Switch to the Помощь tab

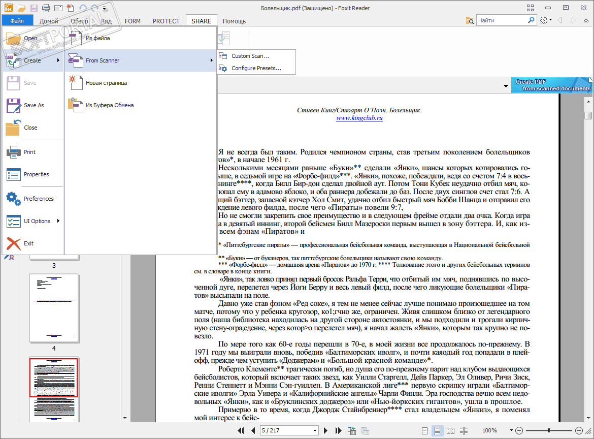tap(234, 21)
